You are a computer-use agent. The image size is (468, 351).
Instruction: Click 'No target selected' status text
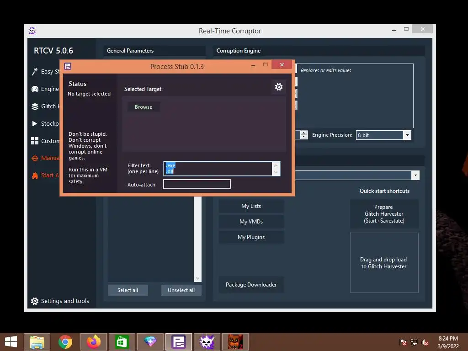89,94
